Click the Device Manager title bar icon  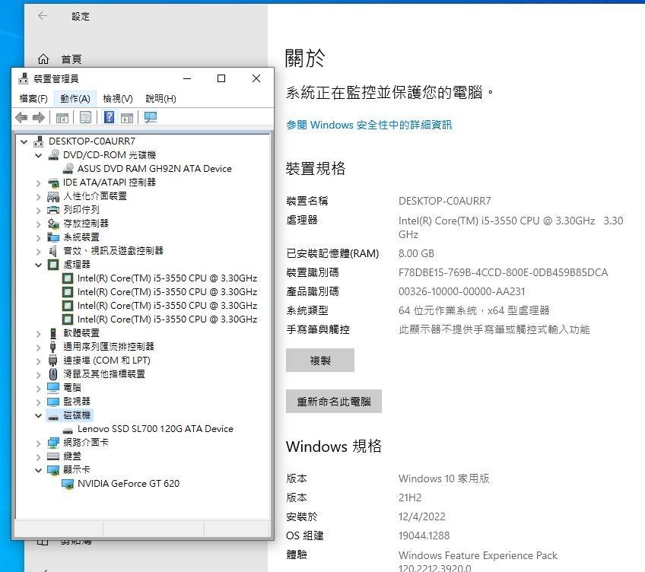(24, 78)
